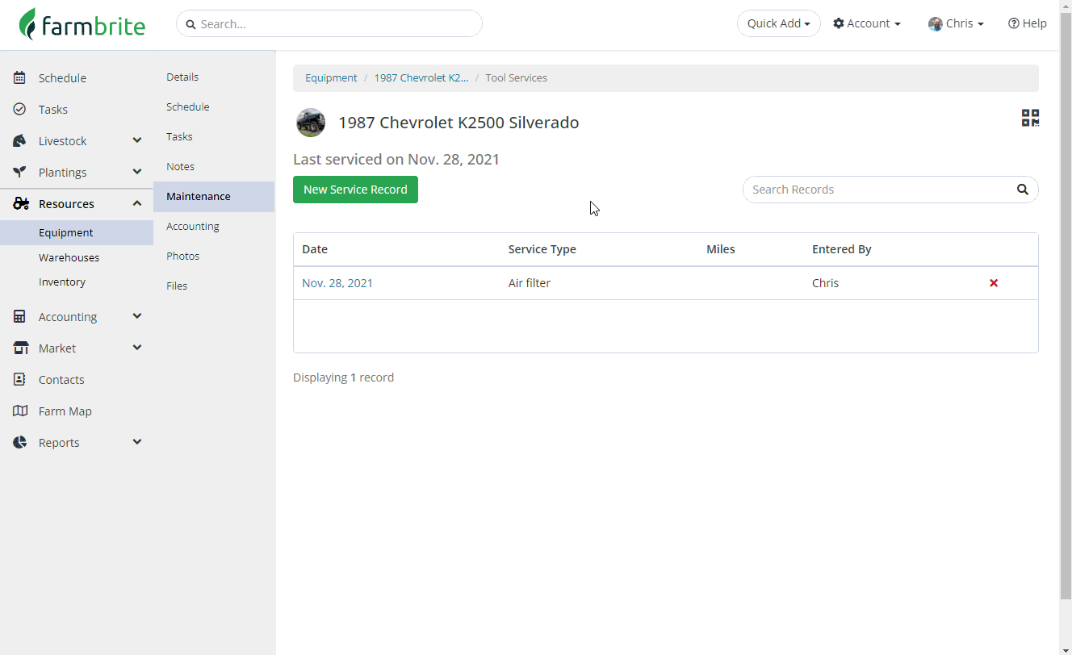Open the 1987 Chevrolet K2... breadcrumb

421,78
